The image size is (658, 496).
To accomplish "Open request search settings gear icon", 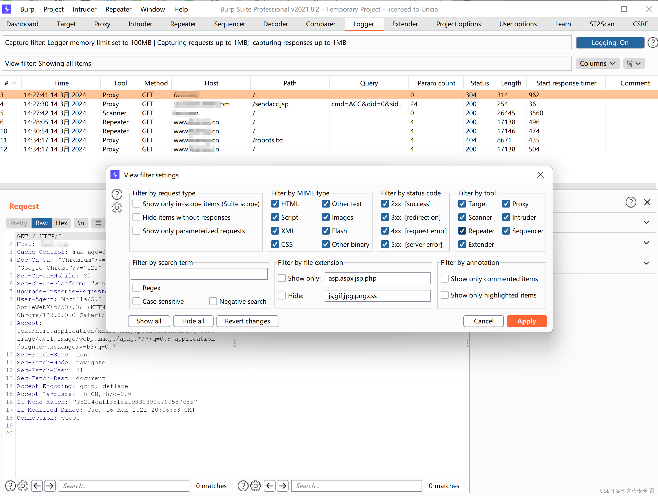I will 23,486.
